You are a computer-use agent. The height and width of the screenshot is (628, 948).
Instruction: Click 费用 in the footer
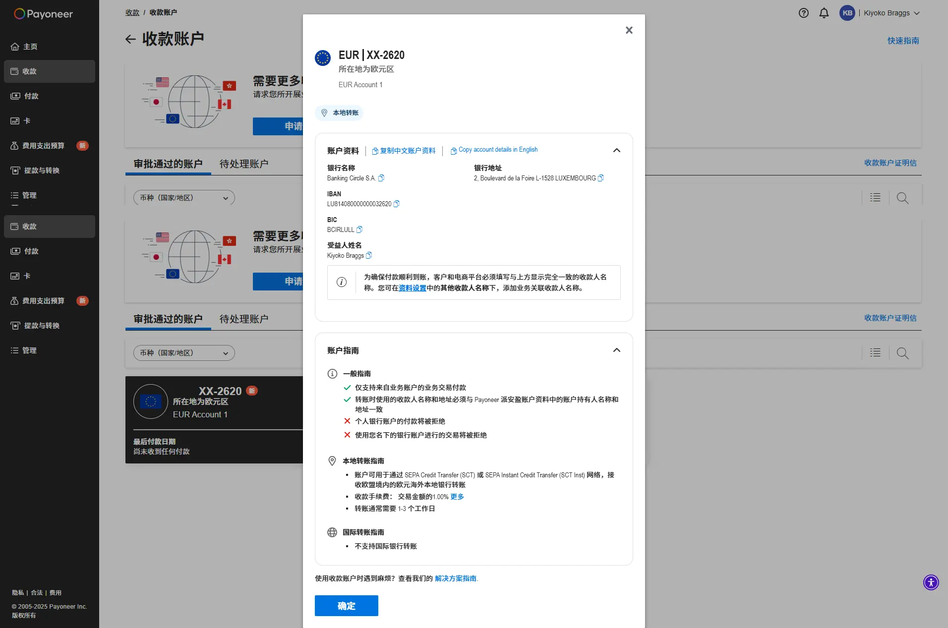click(56, 593)
